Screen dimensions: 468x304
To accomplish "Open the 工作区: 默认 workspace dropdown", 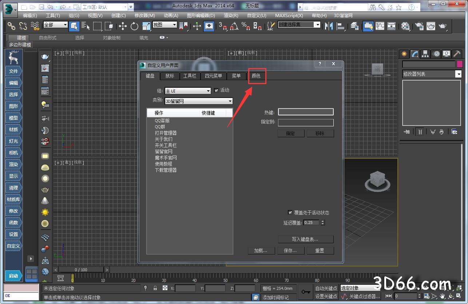I will point(104,7).
